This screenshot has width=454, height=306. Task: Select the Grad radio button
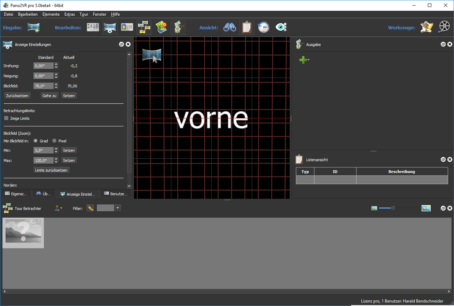36,141
